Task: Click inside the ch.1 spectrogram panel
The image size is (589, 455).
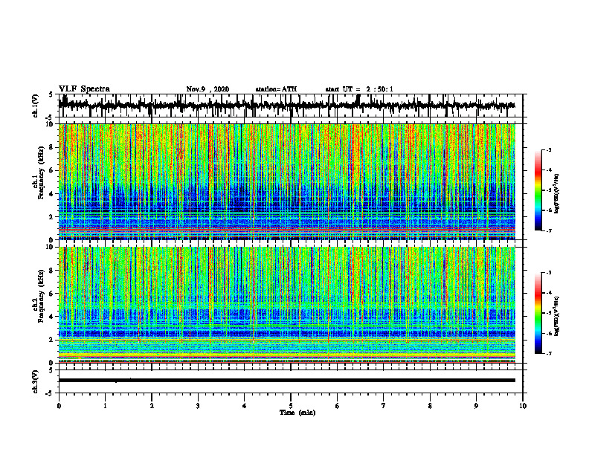Action: (286, 181)
